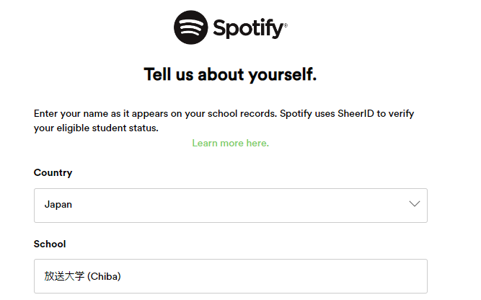Click the Country field label
481x300 pixels.
tap(53, 173)
